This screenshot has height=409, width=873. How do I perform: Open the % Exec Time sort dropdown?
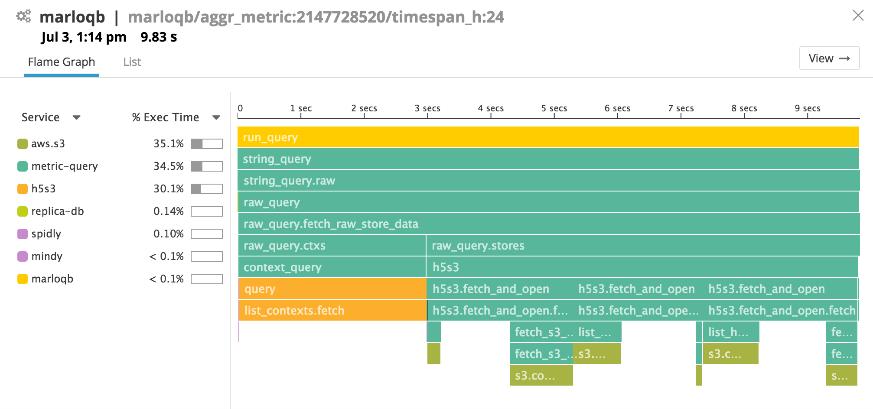point(215,117)
